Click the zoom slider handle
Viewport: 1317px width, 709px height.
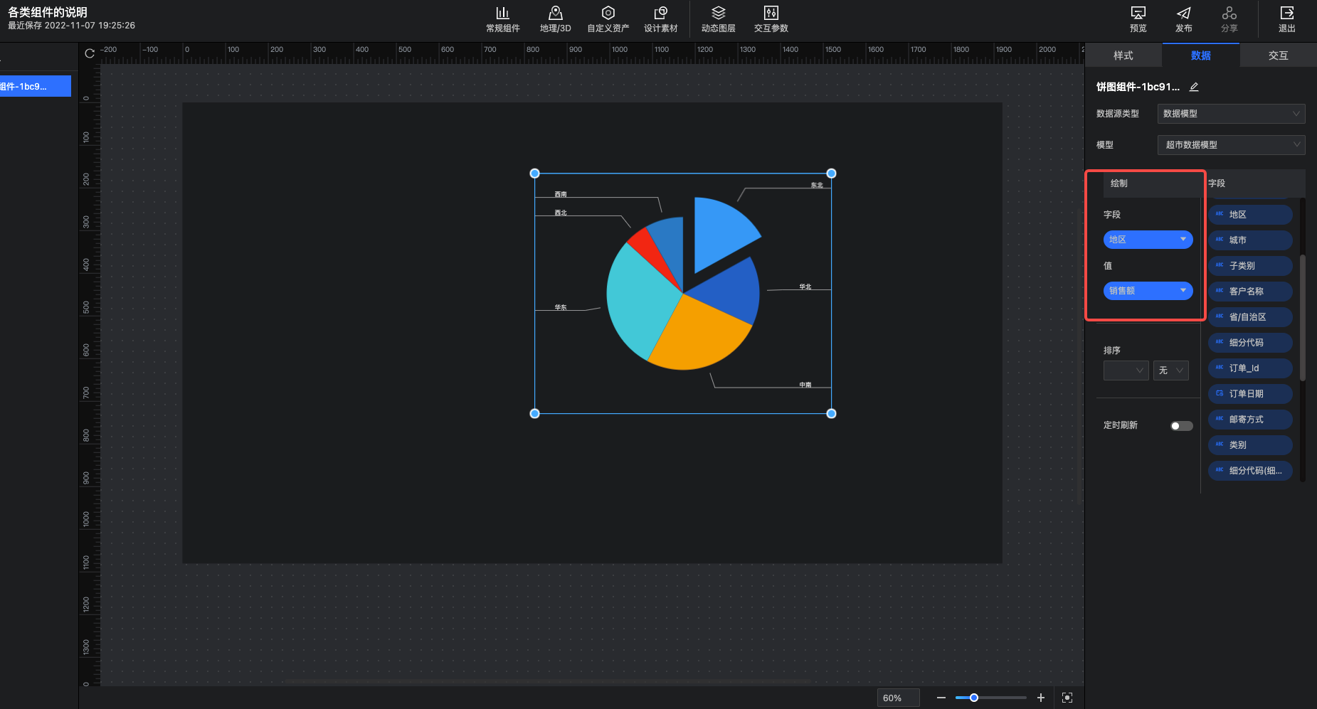tap(974, 698)
